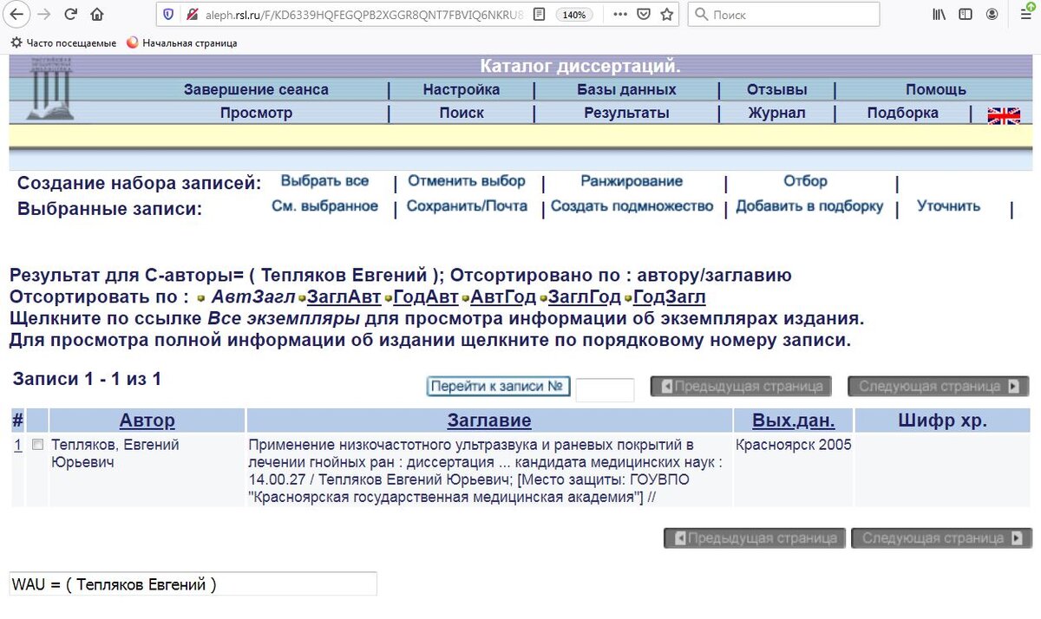1041x619 pixels.
Task: Click Перейти к записи № button
Action: 499,387
